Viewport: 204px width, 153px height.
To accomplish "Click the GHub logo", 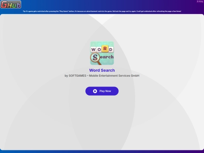I will point(11,5).
